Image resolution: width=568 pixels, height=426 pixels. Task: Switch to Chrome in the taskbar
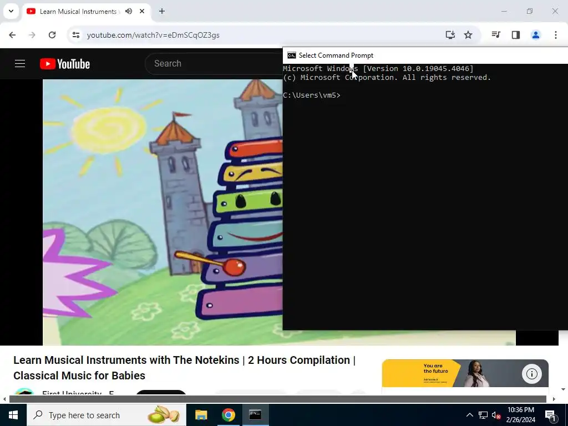228,415
